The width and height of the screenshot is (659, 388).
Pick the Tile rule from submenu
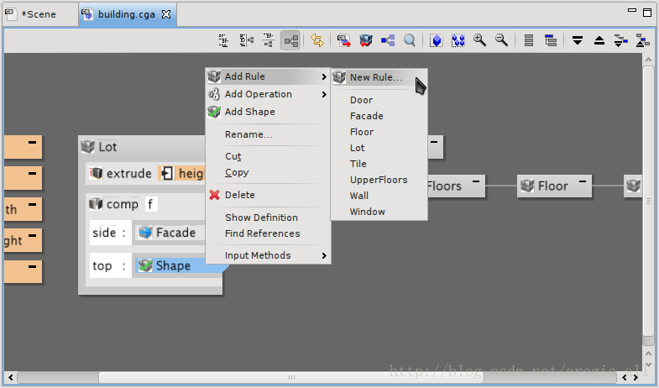point(379,164)
